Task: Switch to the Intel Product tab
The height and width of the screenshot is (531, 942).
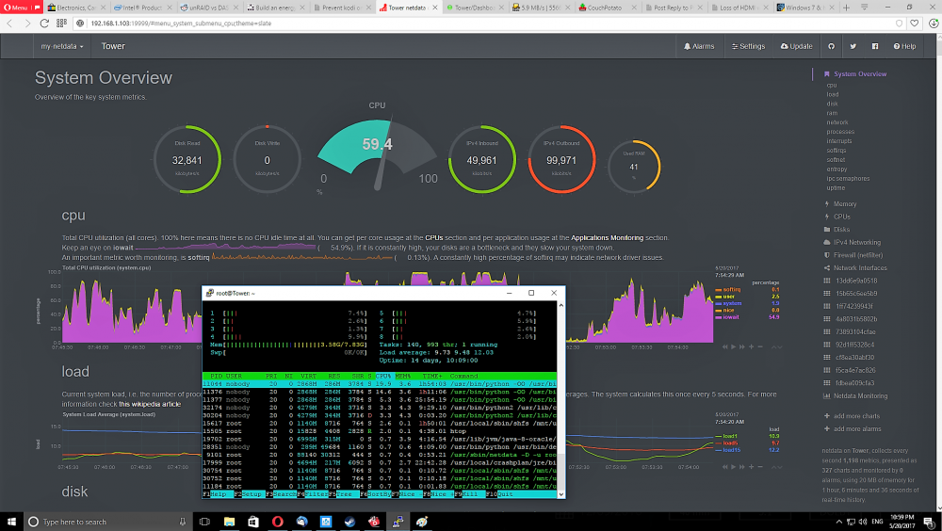Action: point(143,8)
